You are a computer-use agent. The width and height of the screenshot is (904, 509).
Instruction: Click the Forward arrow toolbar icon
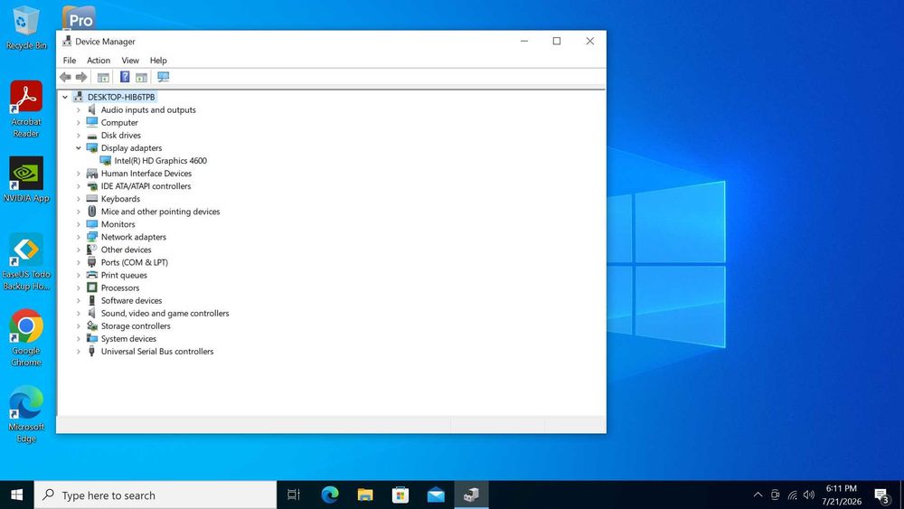point(81,77)
